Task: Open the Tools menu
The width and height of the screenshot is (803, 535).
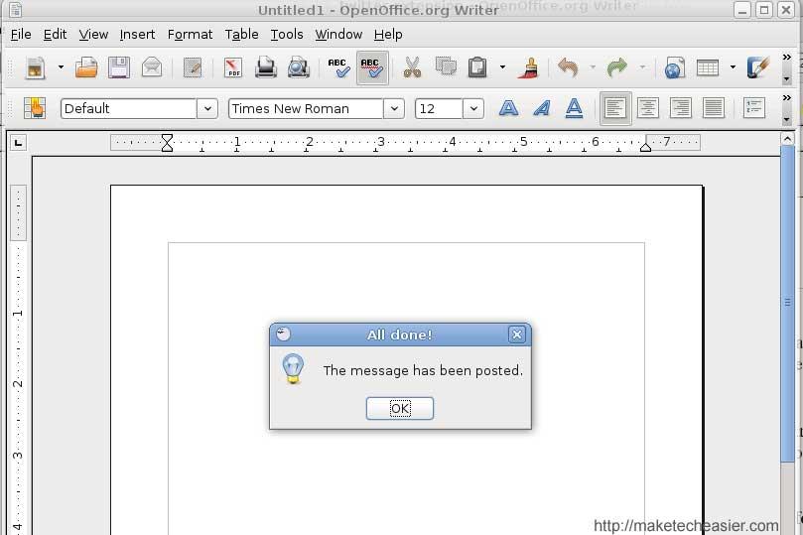Action: point(287,35)
